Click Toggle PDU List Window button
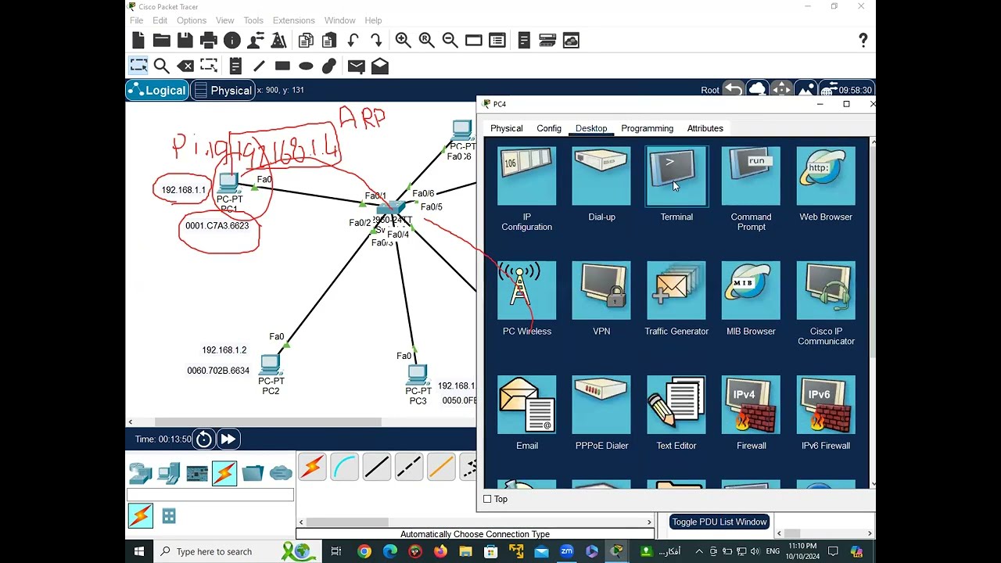The height and width of the screenshot is (563, 1001). (x=719, y=522)
